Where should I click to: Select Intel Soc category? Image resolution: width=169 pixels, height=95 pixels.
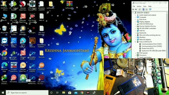tap(141, 31)
